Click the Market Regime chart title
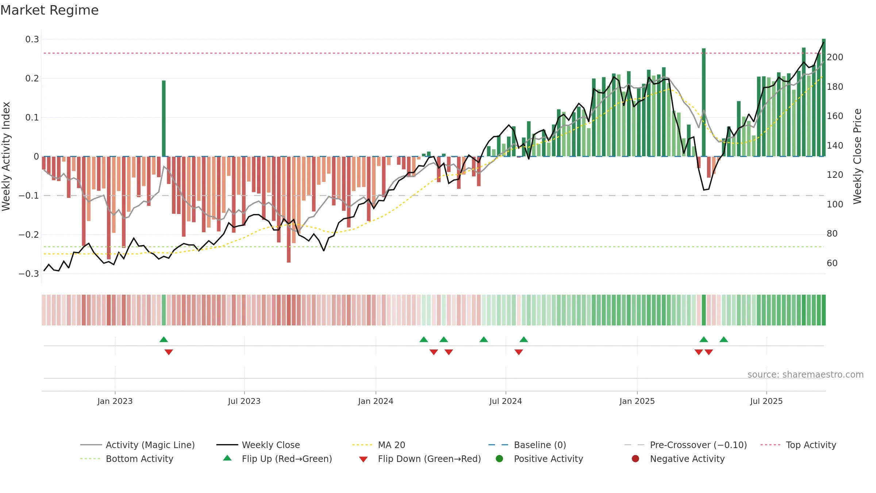The image size is (876, 493). 49,10
